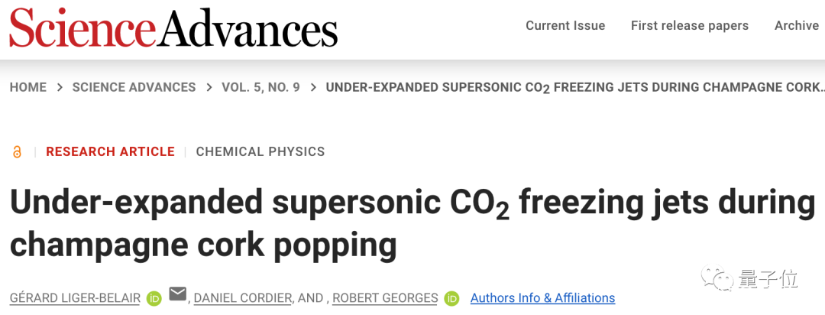This screenshot has width=825, height=315.
Task: Select the RESEARCH ARTICLE category label
Action: [110, 151]
